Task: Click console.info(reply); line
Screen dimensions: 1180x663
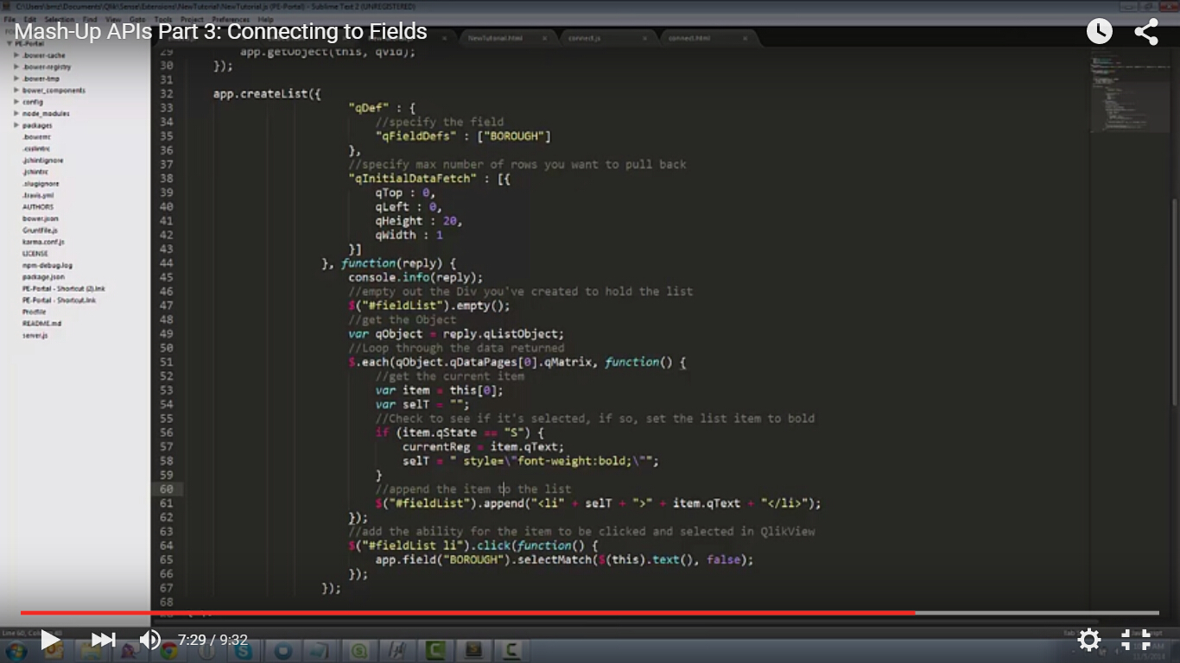Action: (x=416, y=277)
